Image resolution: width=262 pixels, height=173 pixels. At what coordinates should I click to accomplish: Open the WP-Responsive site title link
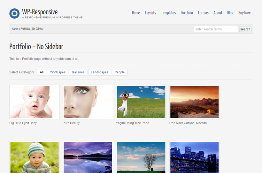pos(40,12)
